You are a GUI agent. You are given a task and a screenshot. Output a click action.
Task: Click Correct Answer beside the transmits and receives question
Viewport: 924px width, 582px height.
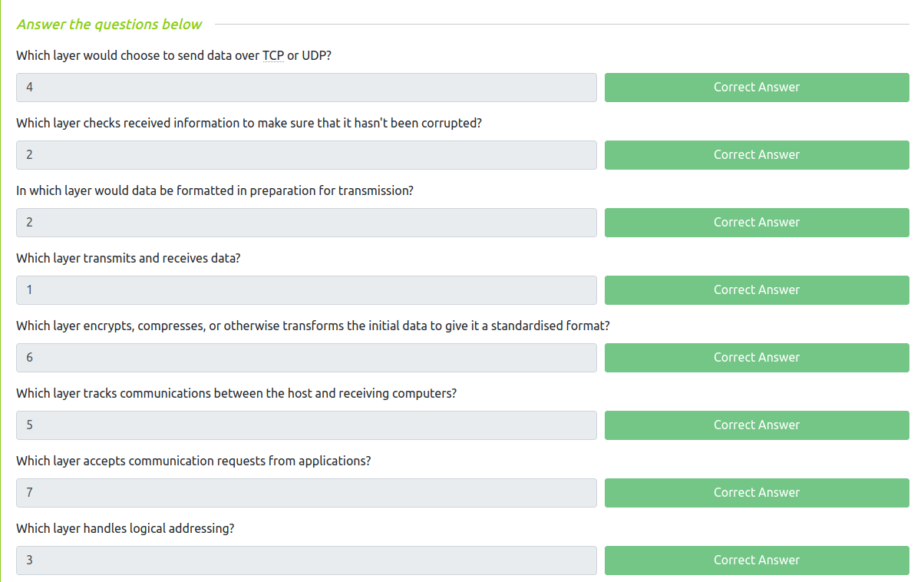757,290
